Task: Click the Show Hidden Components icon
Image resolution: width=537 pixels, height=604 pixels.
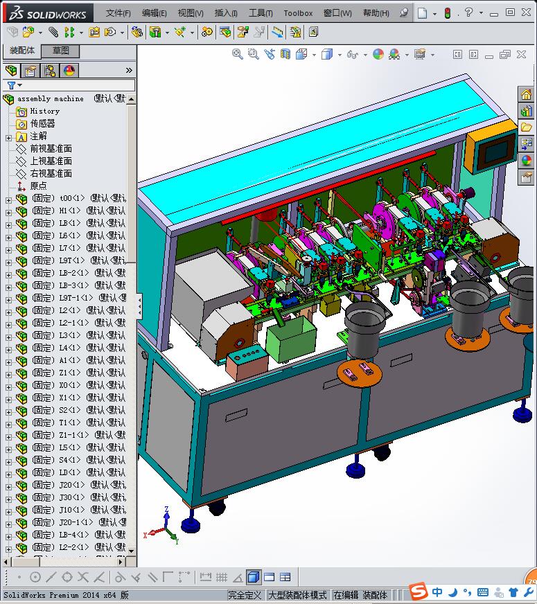Action: [137, 32]
